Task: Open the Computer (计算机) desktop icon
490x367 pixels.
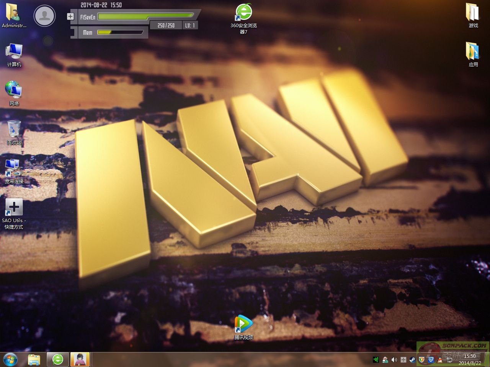Action: tap(14, 51)
